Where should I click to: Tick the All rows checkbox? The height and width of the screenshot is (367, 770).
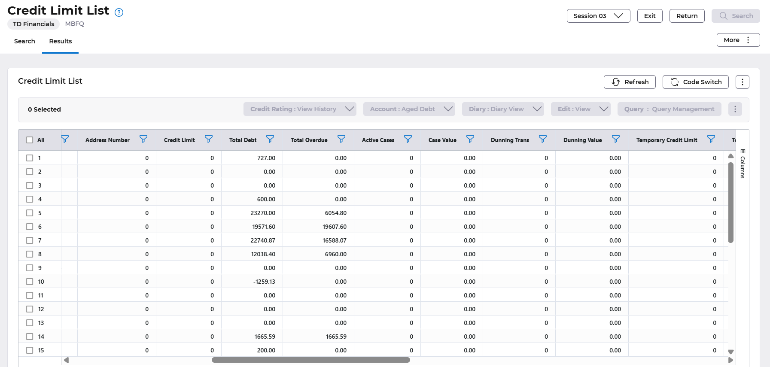30,140
